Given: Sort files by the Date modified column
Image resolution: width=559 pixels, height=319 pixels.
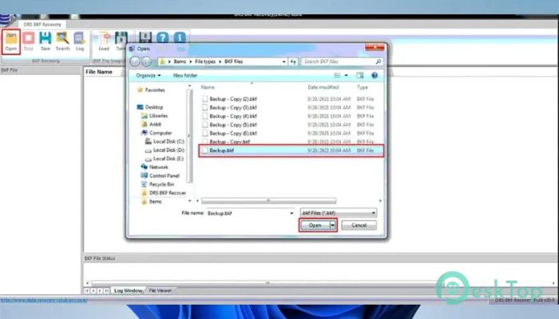Looking at the screenshot, I should coord(323,87).
